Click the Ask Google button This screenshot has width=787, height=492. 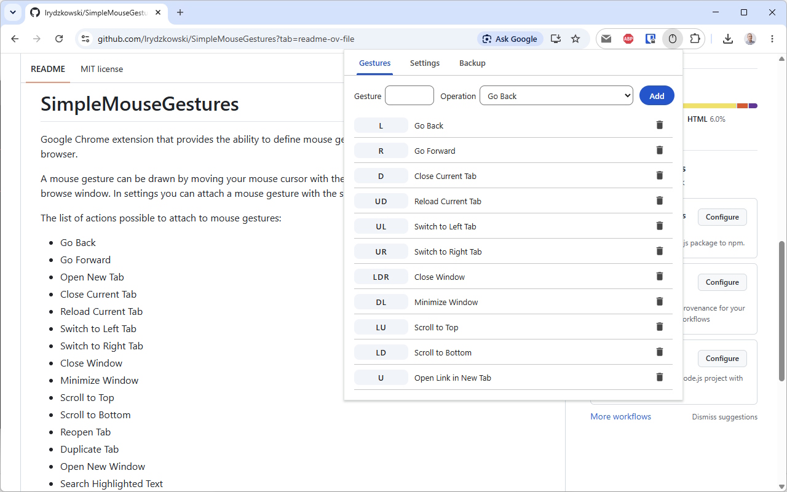tap(510, 39)
